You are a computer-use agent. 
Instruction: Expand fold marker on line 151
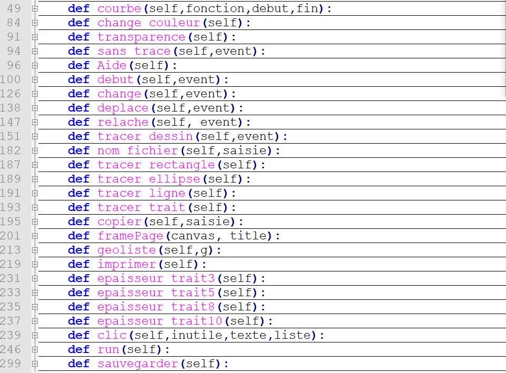(35, 137)
